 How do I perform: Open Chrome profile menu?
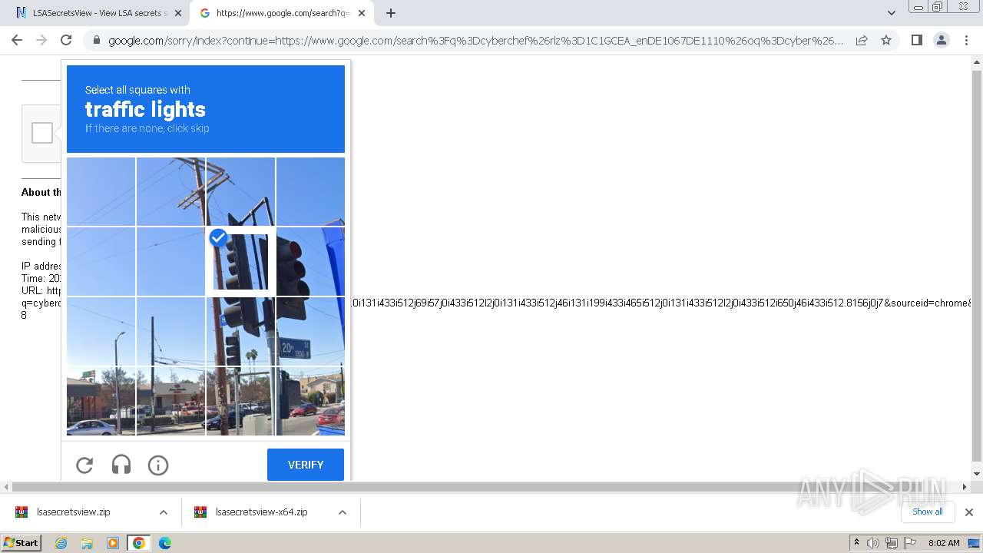(941, 40)
